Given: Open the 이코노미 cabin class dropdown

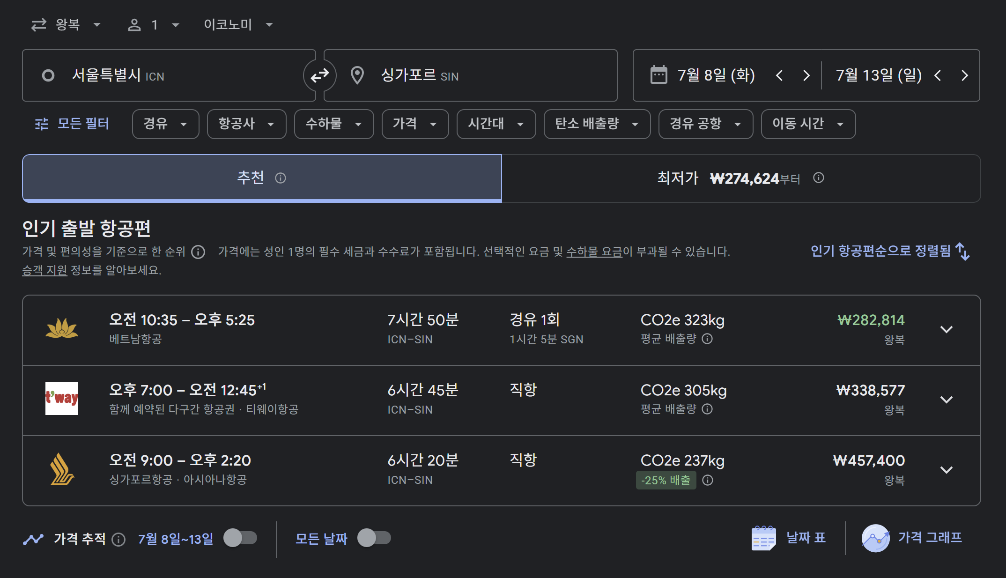Looking at the screenshot, I should coord(237,24).
